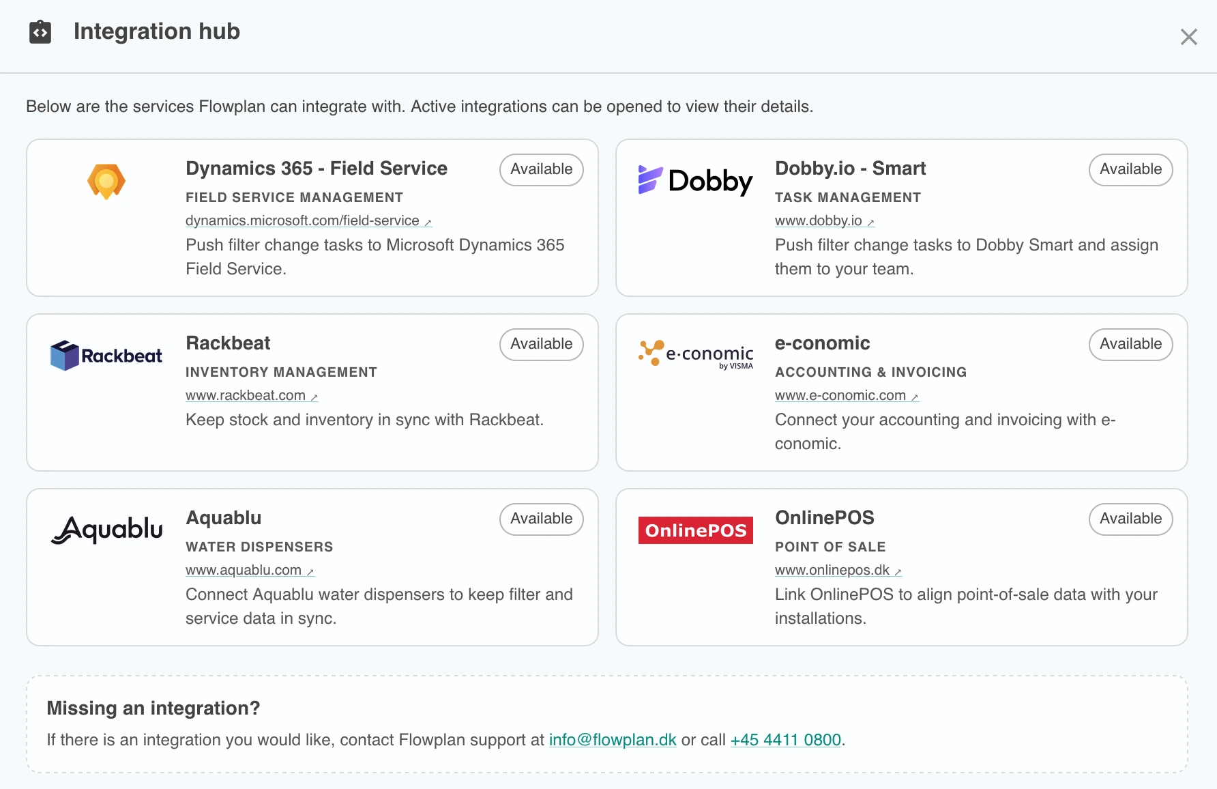Click the Available badge for Dobby.io - Smart
Image resolution: width=1217 pixels, height=789 pixels.
(x=1131, y=169)
